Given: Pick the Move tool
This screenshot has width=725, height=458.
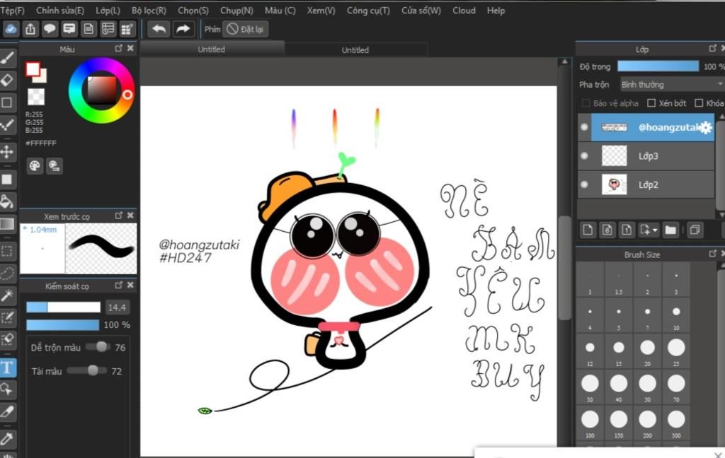Looking at the screenshot, I should pos(7,152).
